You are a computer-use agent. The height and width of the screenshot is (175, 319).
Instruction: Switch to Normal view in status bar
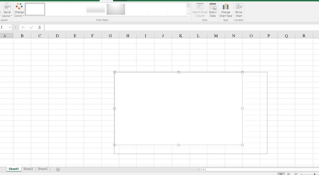281,174
